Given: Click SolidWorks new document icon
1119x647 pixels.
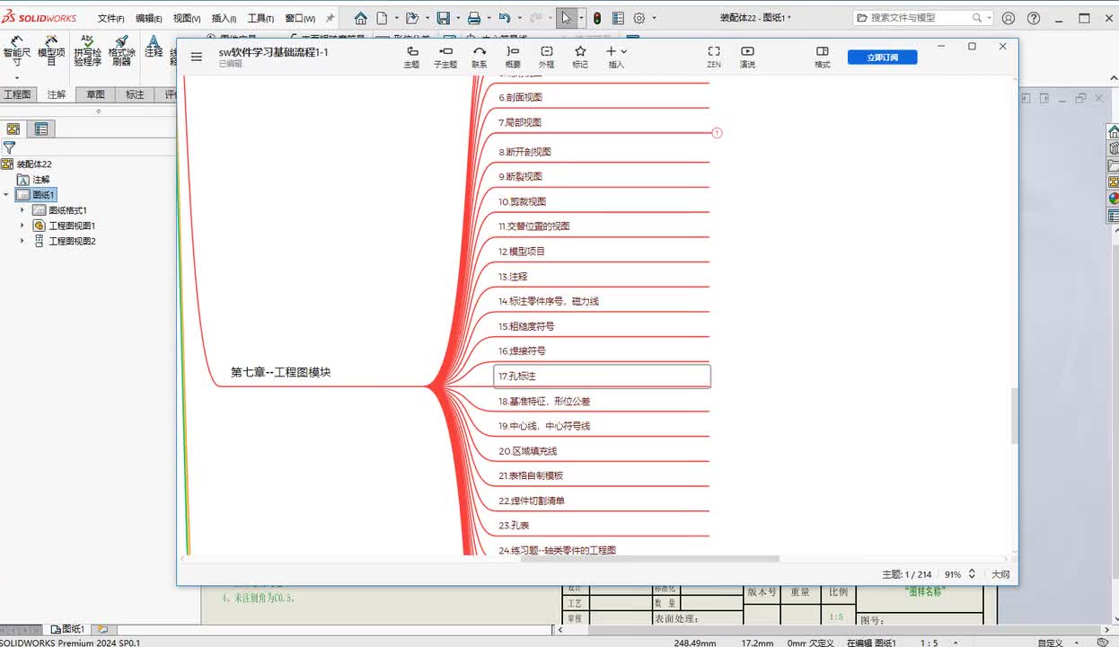Looking at the screenshot, I should point(382,18).
